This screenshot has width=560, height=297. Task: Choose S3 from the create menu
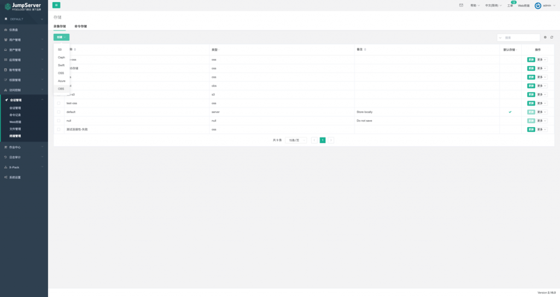coord(61,50)
